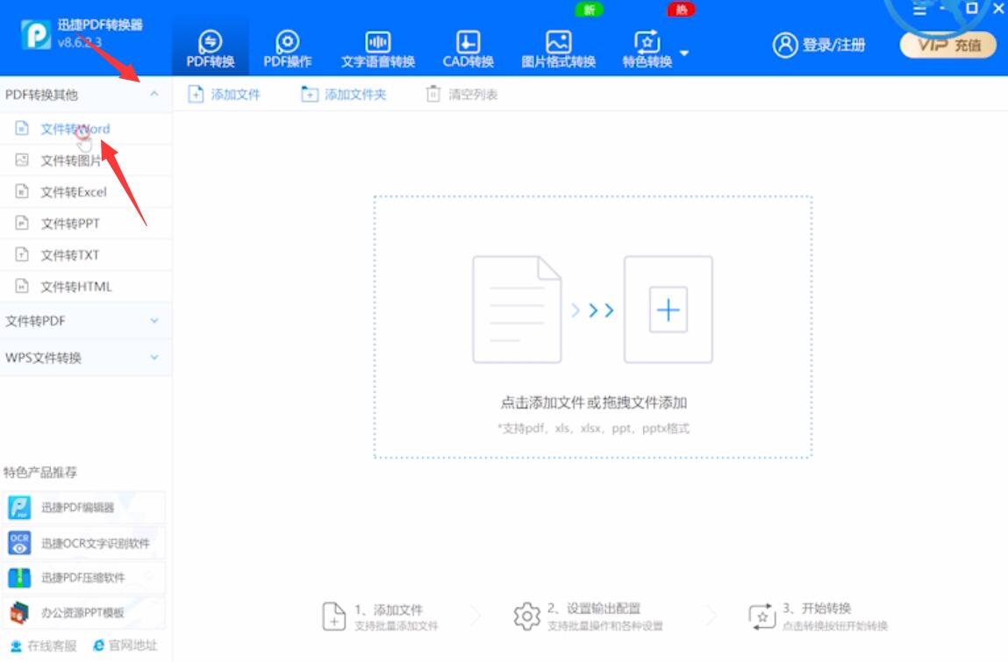Click step 1 添加文件 icon

click(x=333, y=616)
